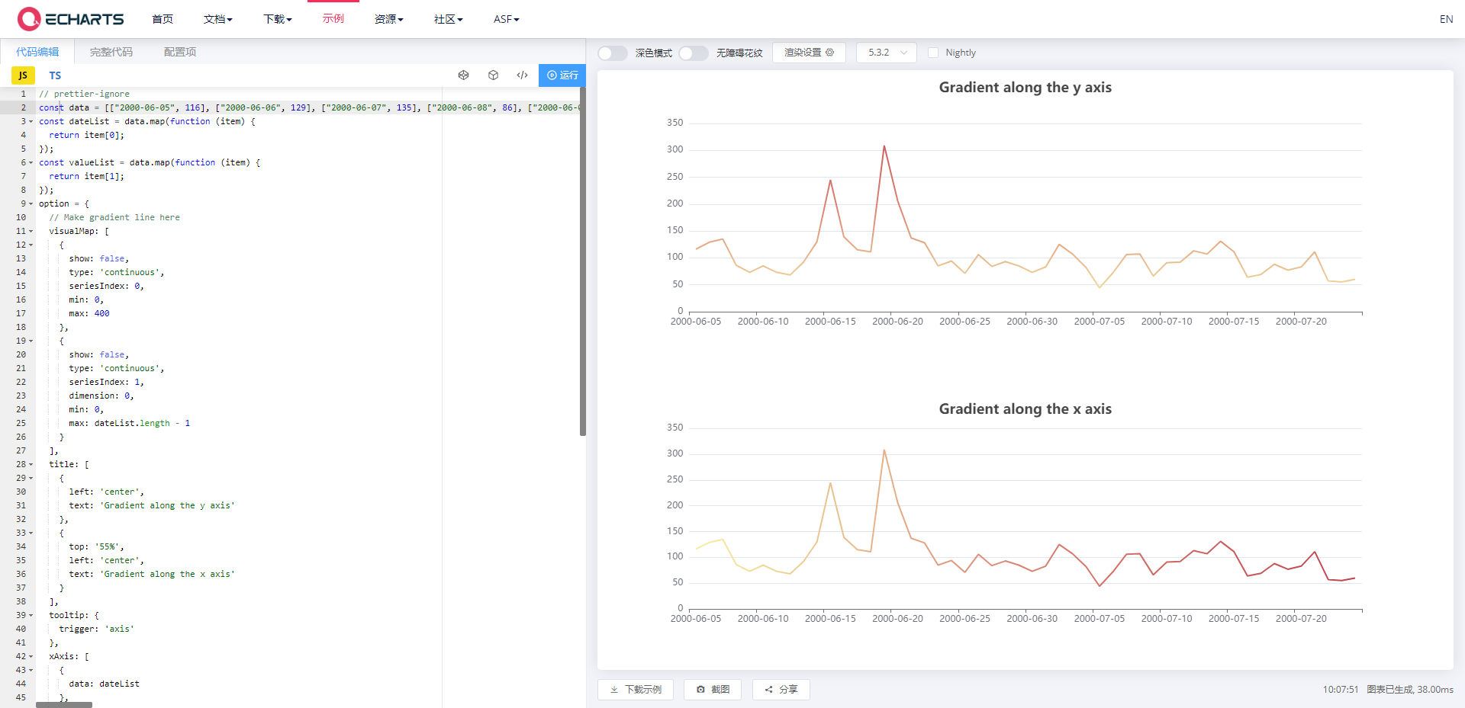This screenshot has width=1465, height=708.
Task: Run the code with 运行 button
Action: [x=562, y=75]
